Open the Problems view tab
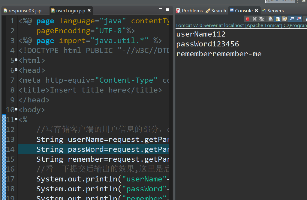The height and width of the screenshot is (200, 307). (x=190, y=10)
